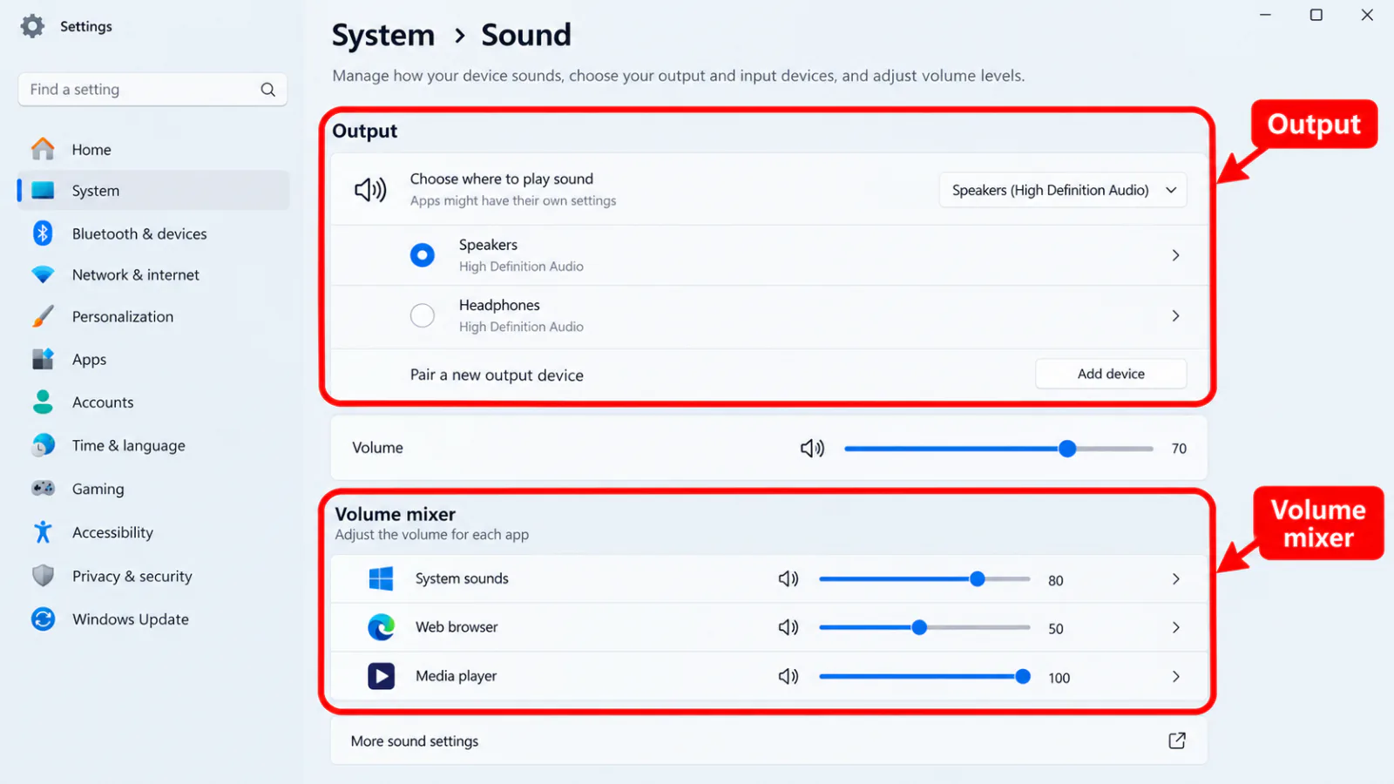This screenshot has width=1394, height=784.
Task: Click the Gaming controller icon
Action: point(43,489)
